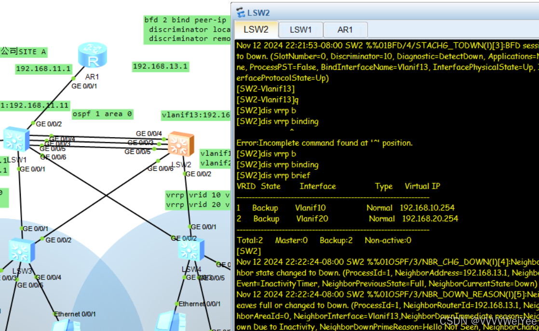Image resolution: width=539 pixels, height=331 pixels.
Task: Click the 'ospf 1 area 0' note
Action: point(102,114)
